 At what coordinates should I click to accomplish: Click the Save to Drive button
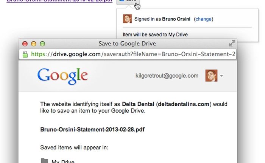pyautogui.click(x=128, y=2)
